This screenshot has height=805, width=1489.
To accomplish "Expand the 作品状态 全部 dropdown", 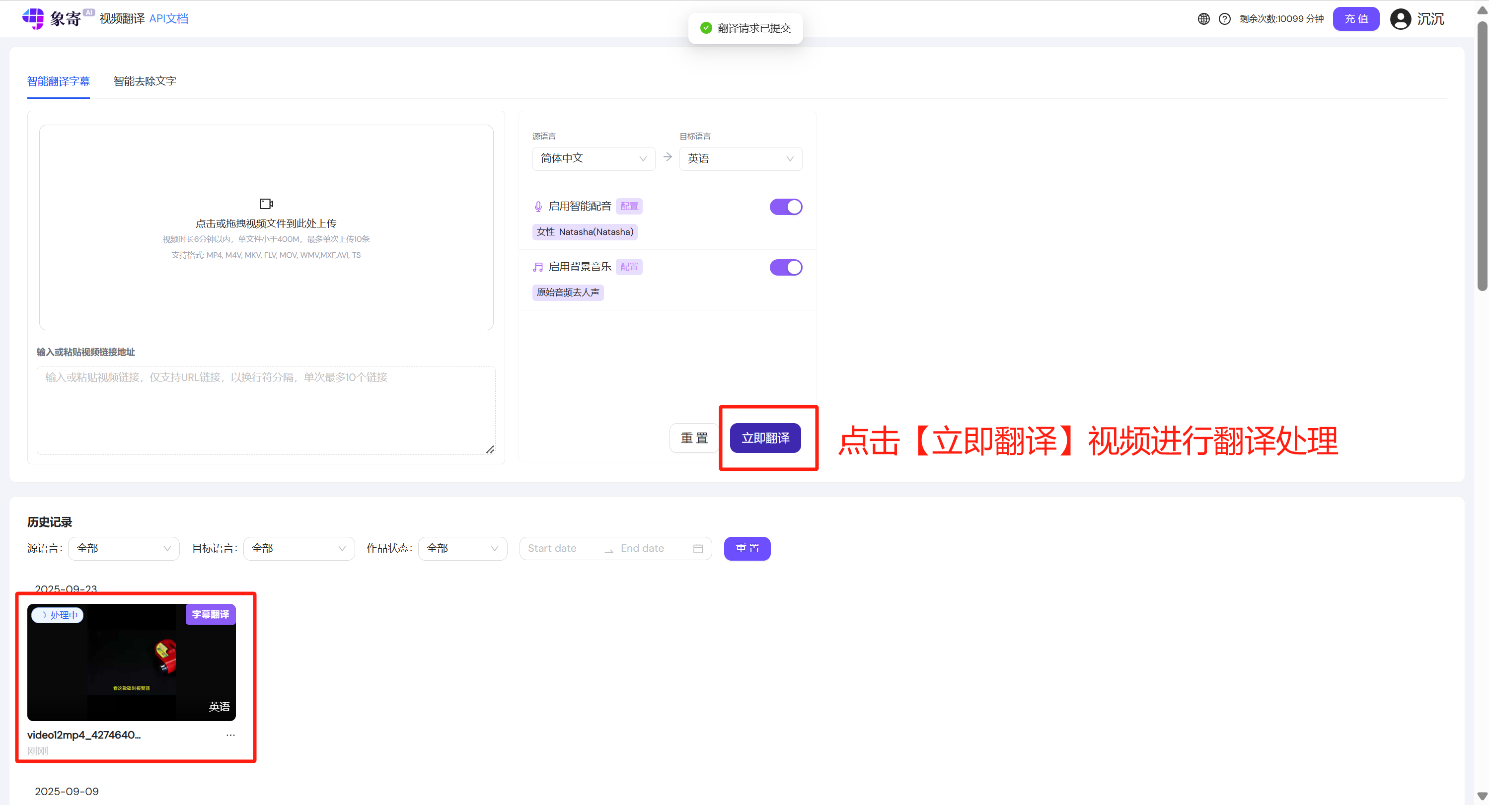I will tap(462, 548).
